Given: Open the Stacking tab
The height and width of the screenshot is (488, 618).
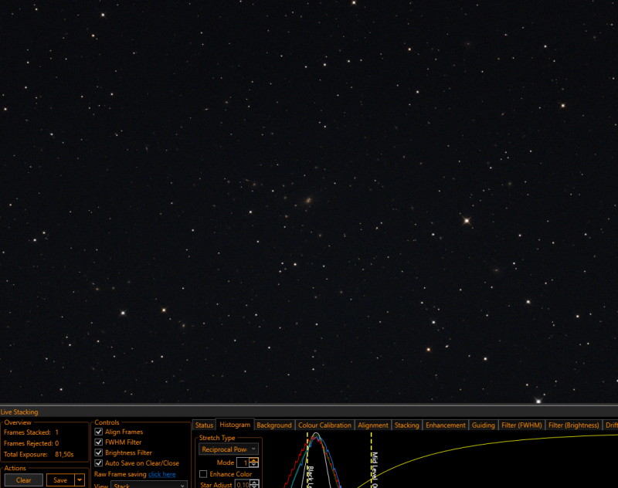Looking at the screenshot, I should pos(407,425).
